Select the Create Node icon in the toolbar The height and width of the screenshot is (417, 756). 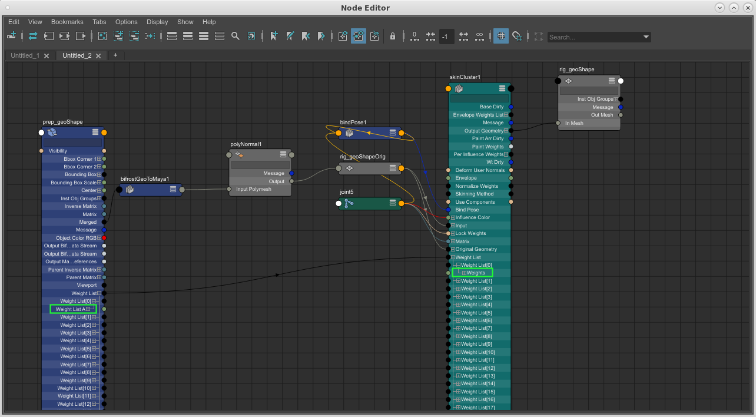(12, 37)
